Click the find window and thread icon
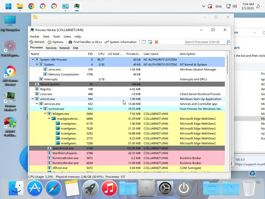This screenshot has height=199, width=265. coord(150,42)
